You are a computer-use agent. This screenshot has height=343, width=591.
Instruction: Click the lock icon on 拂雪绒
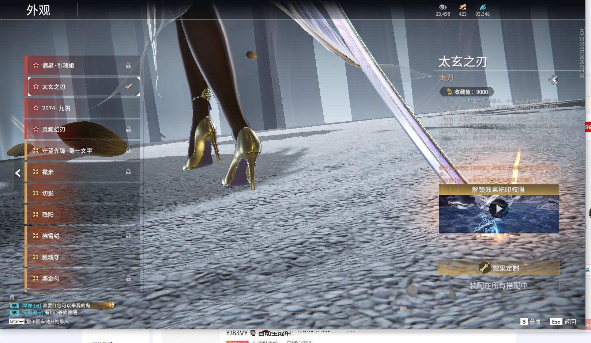pyautogui.click(x=128, y=236)
